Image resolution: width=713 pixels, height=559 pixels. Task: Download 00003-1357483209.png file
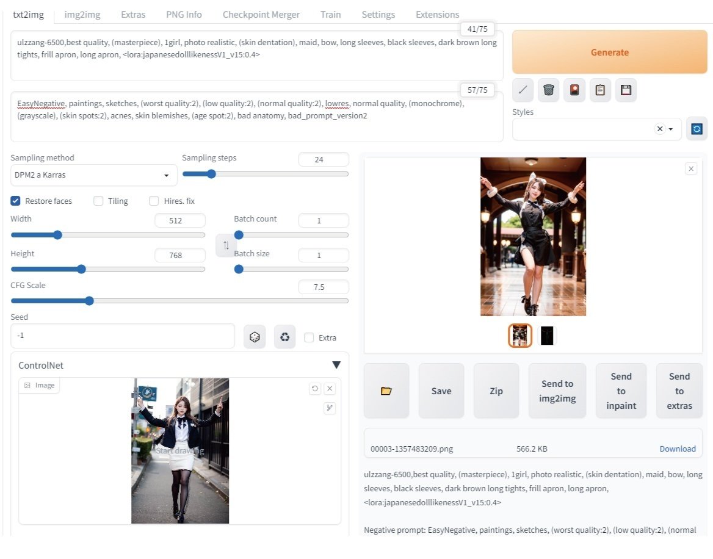tap(678, 449)
